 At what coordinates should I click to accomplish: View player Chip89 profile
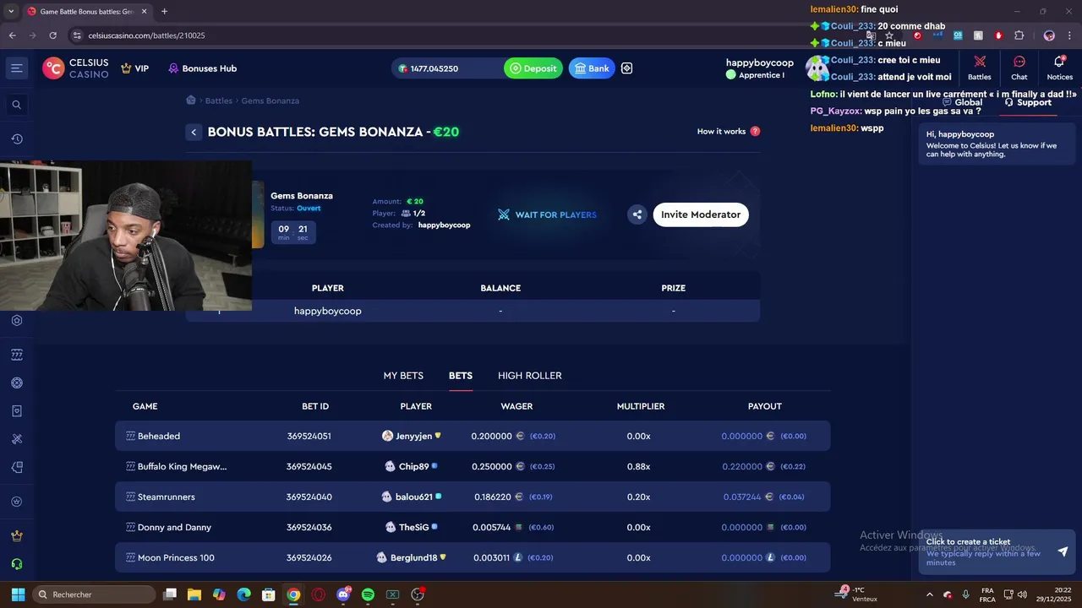pos(412,466)
